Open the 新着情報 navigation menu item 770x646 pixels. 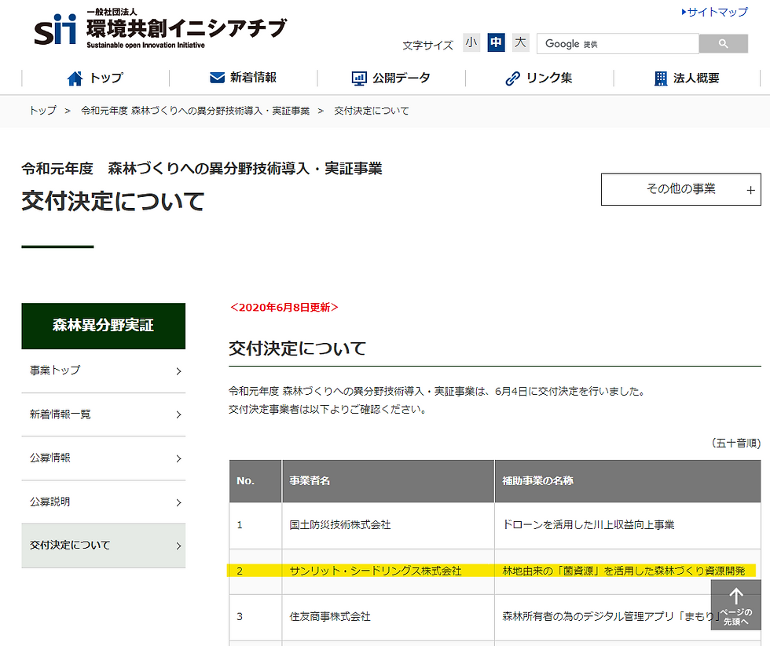[x=243, y=78]
